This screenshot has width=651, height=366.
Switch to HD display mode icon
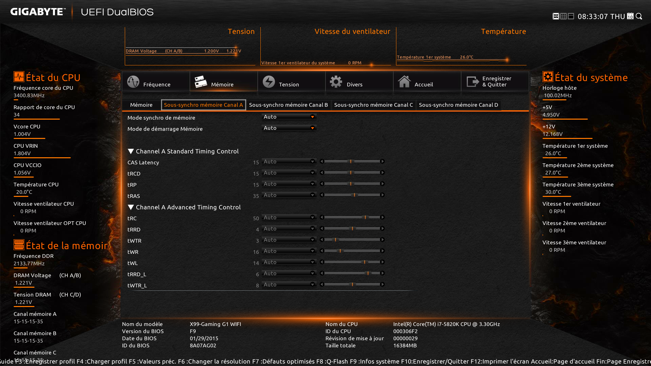(556, 16)
